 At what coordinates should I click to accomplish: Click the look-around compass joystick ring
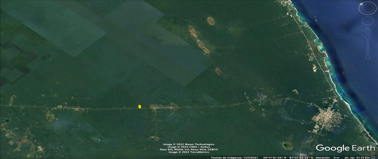coord(367,8)
